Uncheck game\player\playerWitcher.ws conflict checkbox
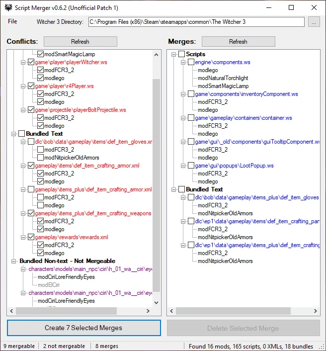 (31, 62)
